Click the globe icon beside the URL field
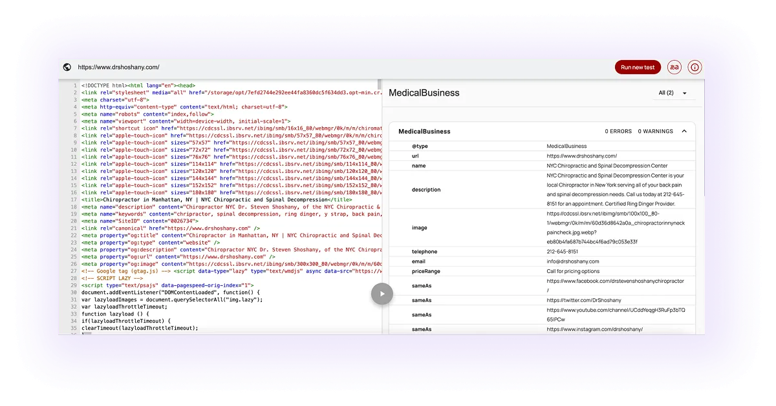The image size is (776, 406). [x=69, y=66]
